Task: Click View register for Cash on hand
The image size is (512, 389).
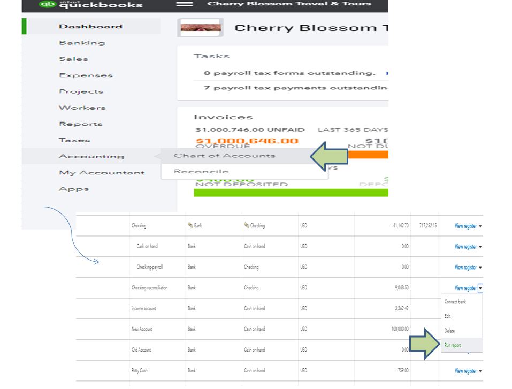Action: pyautogui.click(x=465, y=247)
